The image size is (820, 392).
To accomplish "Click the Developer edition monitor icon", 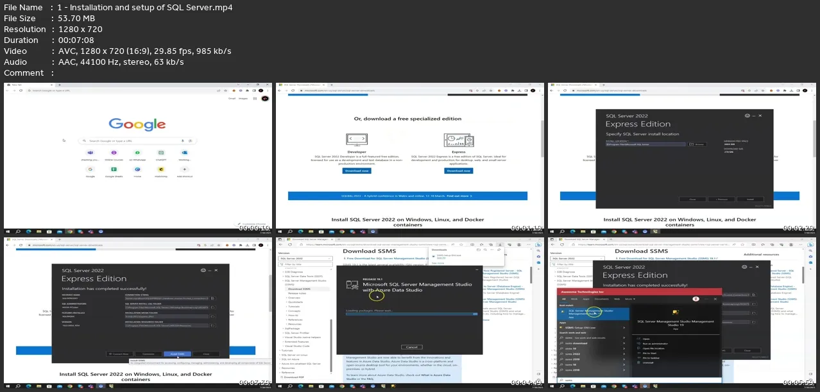I will (x=357, y=139).
